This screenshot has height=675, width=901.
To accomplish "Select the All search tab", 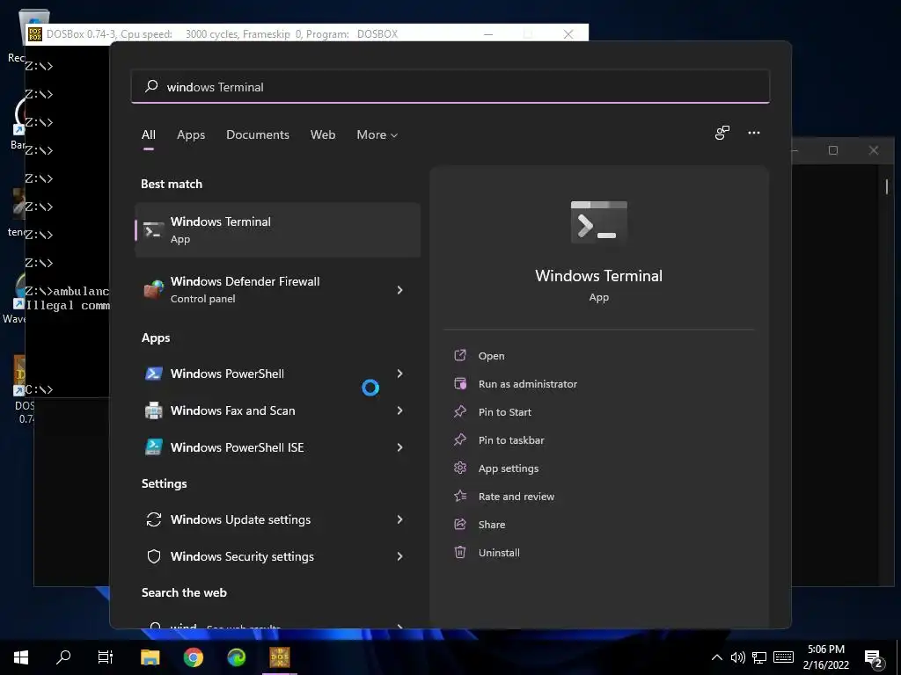I will tap(148, 134).
